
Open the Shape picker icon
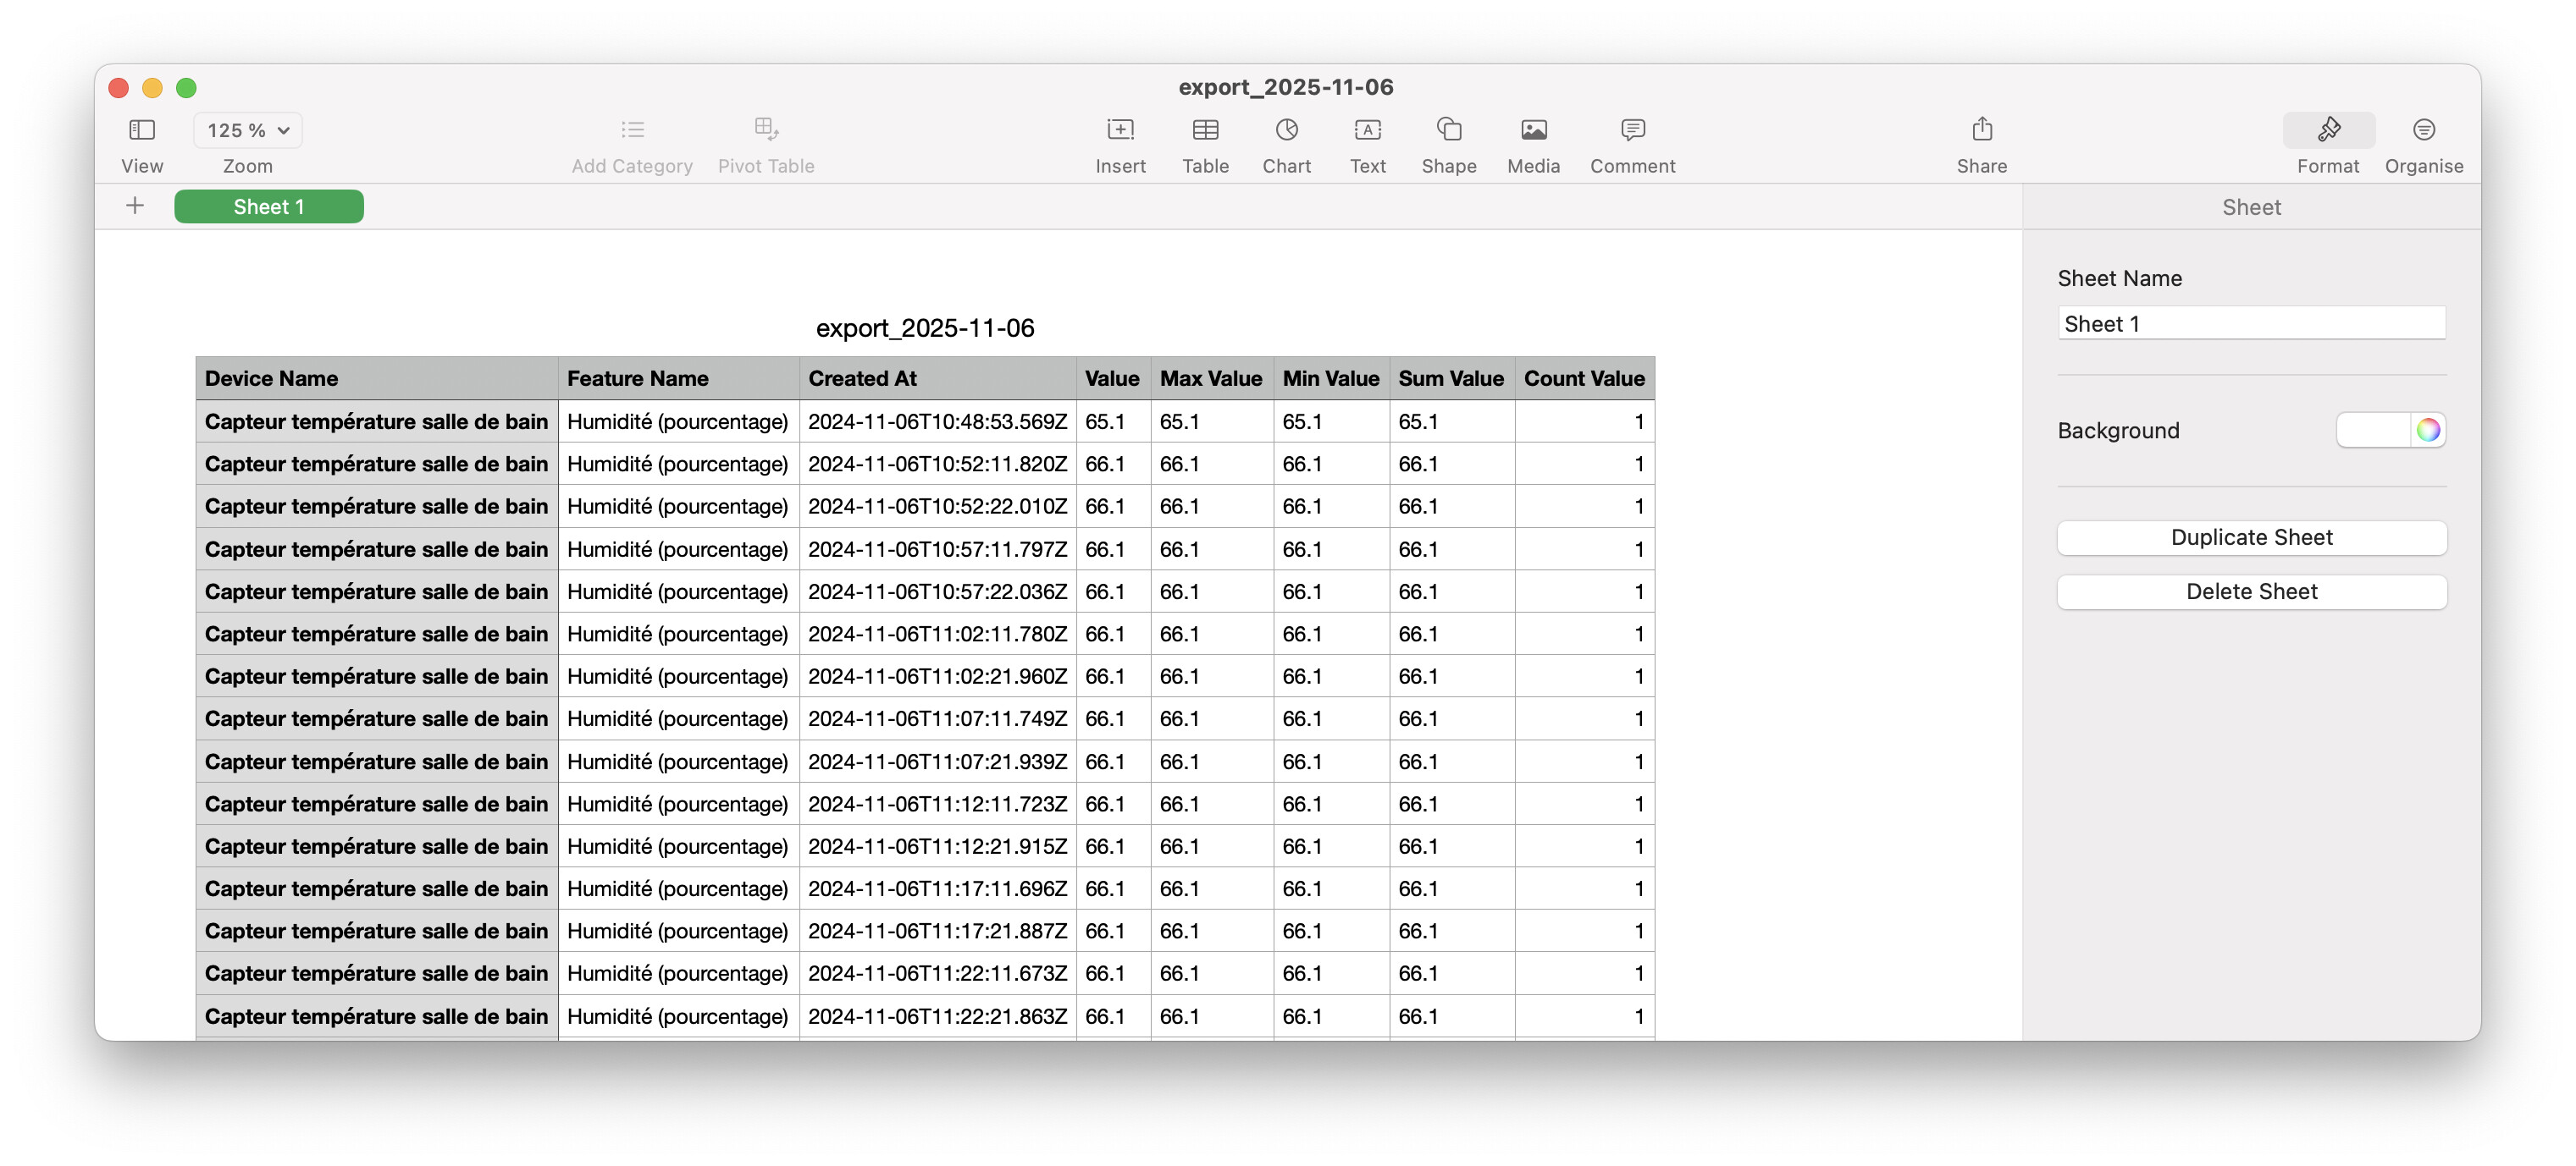coord(1448,130)
